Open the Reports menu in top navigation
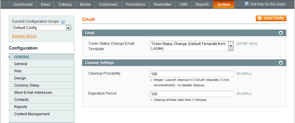This screenshot has width=295, height=123. [x=202, y=4]
